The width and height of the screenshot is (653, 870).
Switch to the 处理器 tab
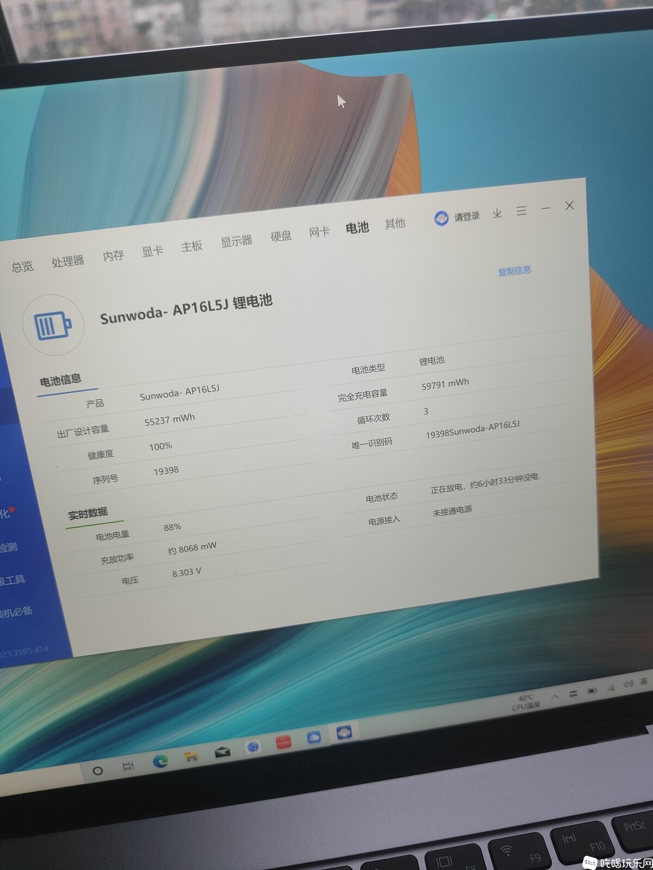coord(68,261)
